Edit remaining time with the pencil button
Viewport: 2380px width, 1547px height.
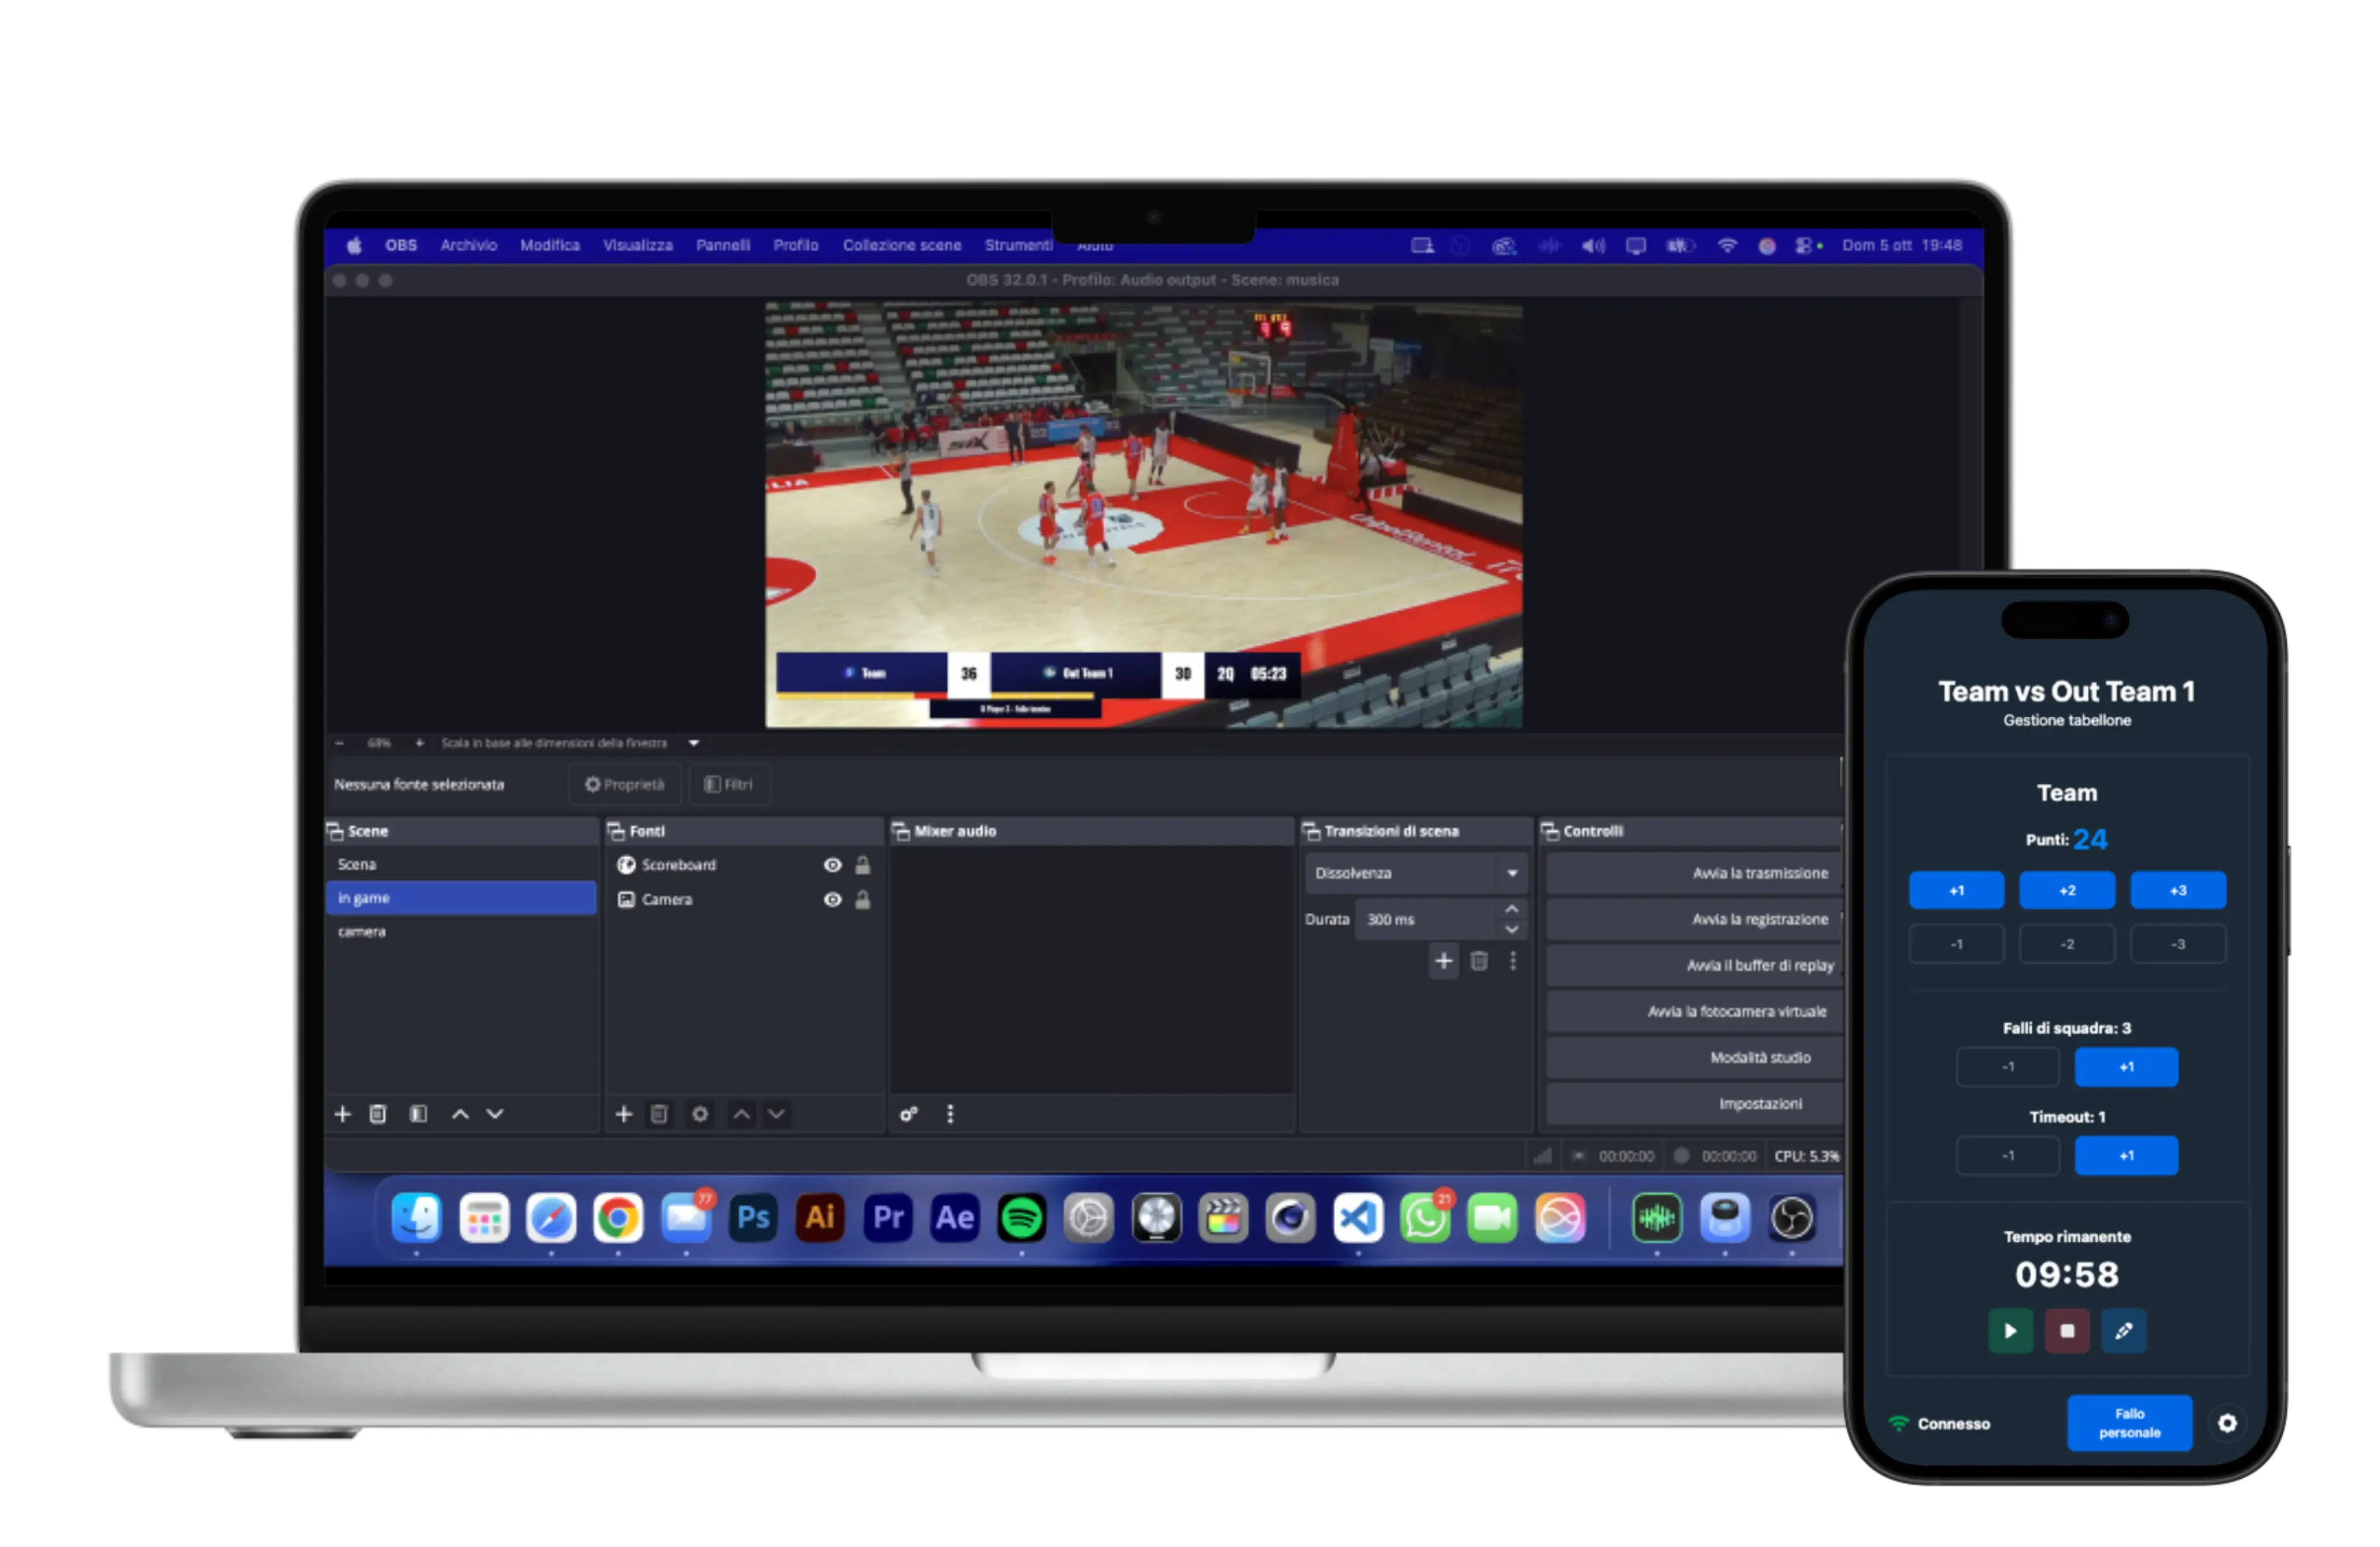click(2123, 1330)
